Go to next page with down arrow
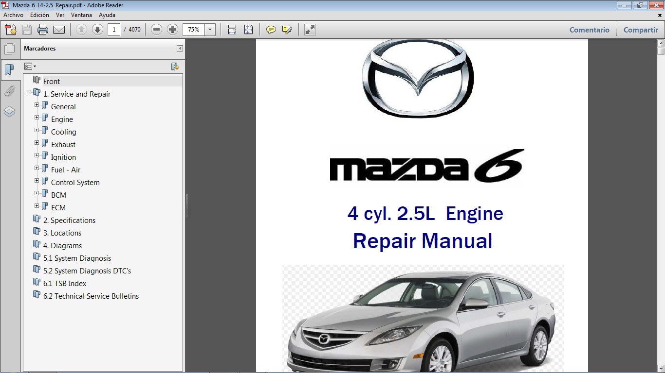665x373 pixels. click(x=98, y=29)
